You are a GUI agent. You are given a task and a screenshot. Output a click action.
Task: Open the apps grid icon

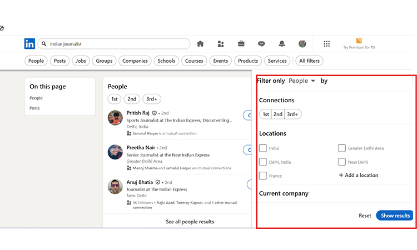326,44
